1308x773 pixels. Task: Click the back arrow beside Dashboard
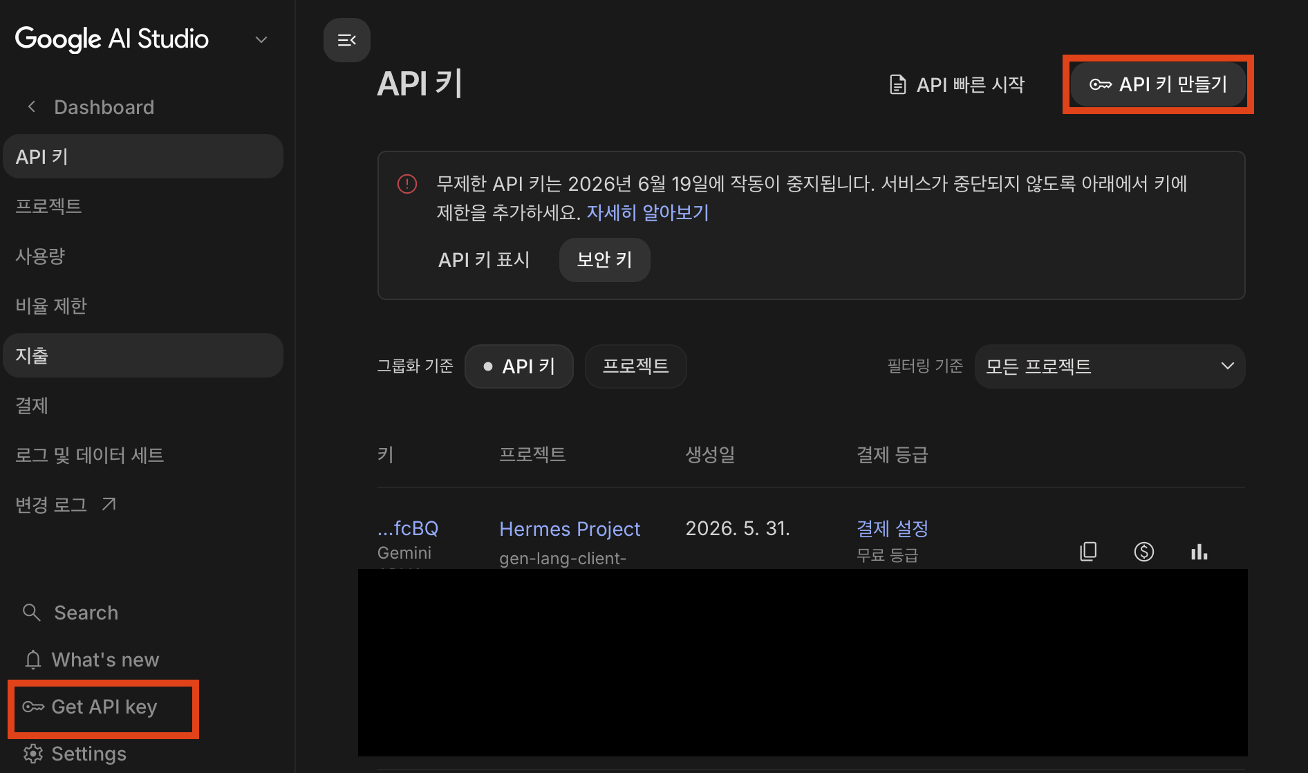pos(31,106)
